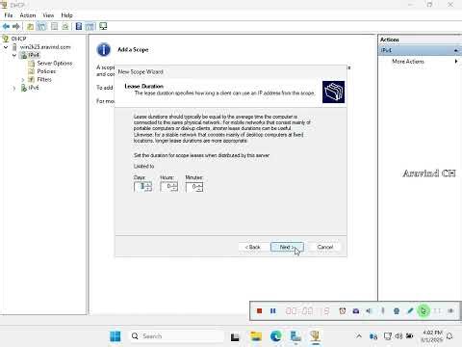
Task: Click the black terminal icon on the taskbar
Action: click(235, 336)
